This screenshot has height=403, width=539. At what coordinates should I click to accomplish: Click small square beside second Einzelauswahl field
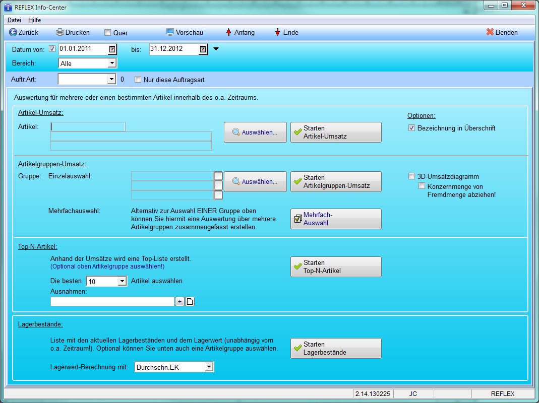pyautogui.click(x=218, y=185)
